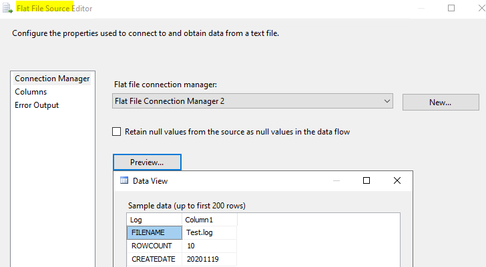Select the Column1 column header
Image resolution: width=486 pixels, height=267 pixels.
(x=210, y=220)
